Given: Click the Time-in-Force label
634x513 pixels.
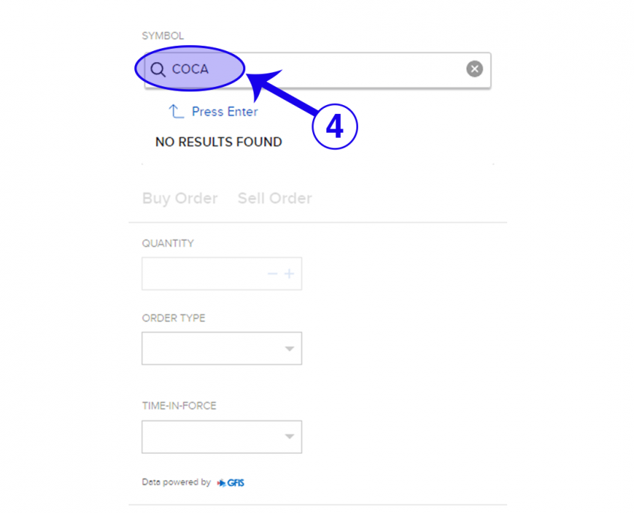Looking at the screenshot, I should (x=179, y=406).
